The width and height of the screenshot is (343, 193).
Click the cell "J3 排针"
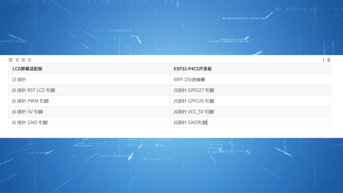coord(89,80)
